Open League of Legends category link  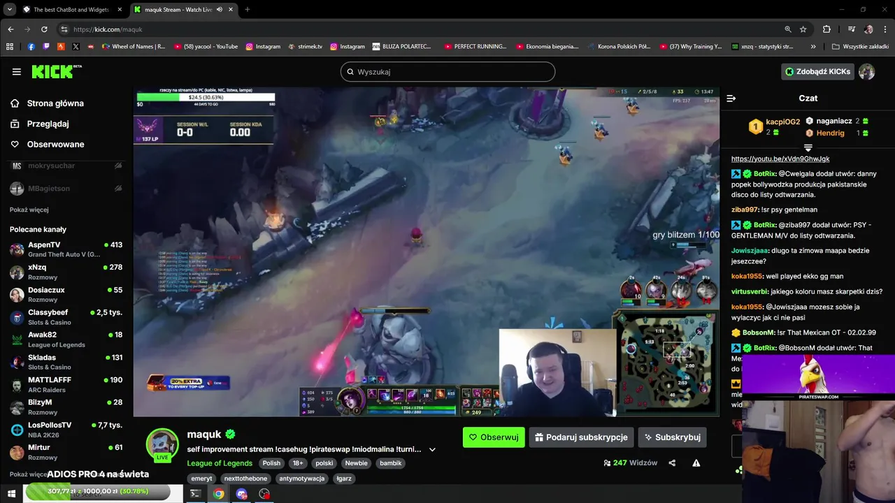click(x=220, y=463)
